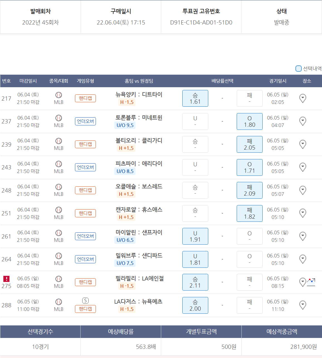This screenshot has height=358, width=322.
Task: Click 언더오버 tag on game 264
Action: click(85, 259)
